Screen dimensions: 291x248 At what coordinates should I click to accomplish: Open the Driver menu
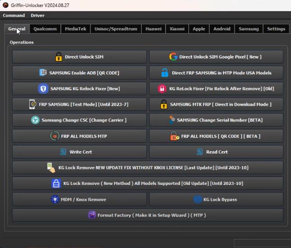(x=37, y=15)
